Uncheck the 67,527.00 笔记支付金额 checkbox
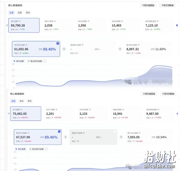This screenshot has width=180, height=171. click(x=59, y=131)
